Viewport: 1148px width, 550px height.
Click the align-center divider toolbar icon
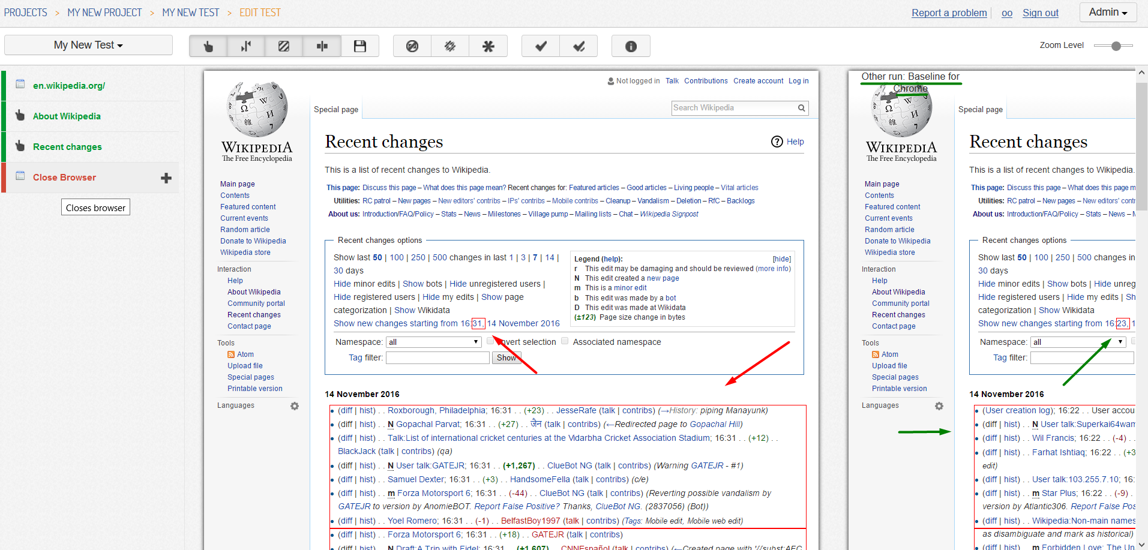pyautogui.click(x=322, y=46)
